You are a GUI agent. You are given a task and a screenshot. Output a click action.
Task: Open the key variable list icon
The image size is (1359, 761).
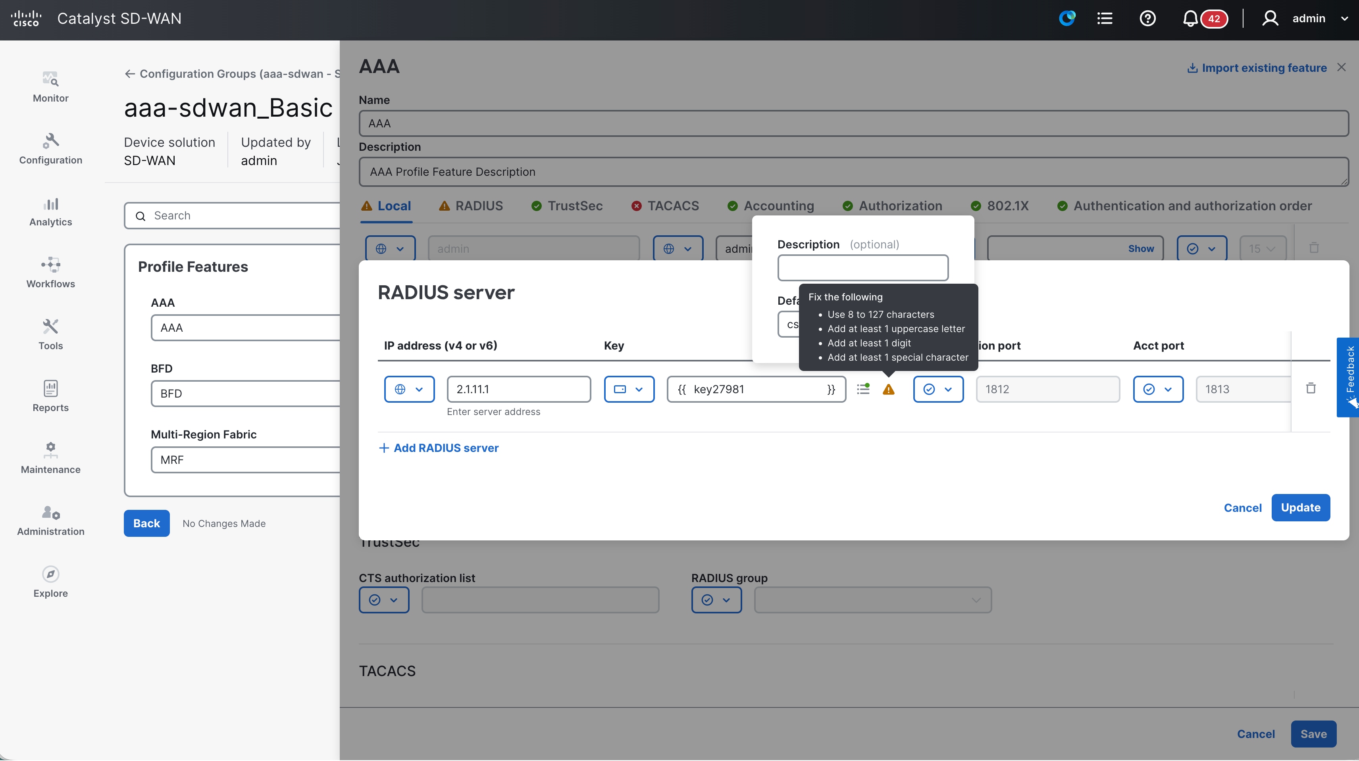tap(863, 389)
